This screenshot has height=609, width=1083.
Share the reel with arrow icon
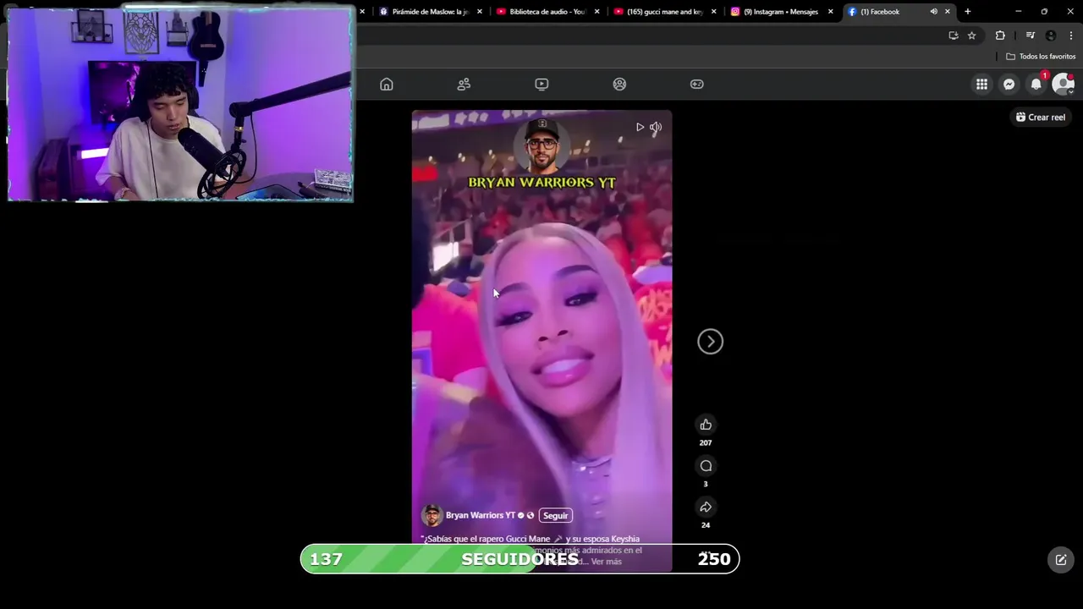tap(706, 507)
